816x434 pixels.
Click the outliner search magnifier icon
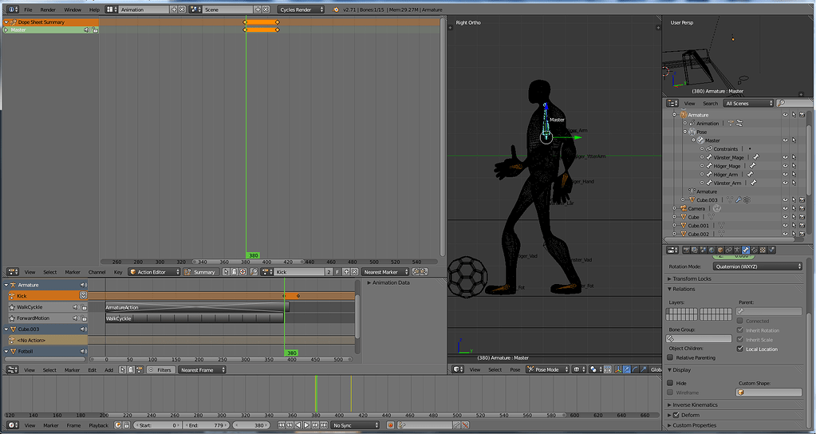tap(781, 104)
